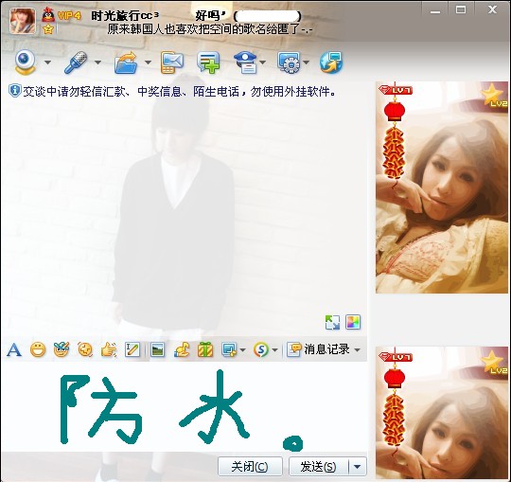
Task: Open the report/police officer icon
Action: pyautogui.click(x=246, y=62)
